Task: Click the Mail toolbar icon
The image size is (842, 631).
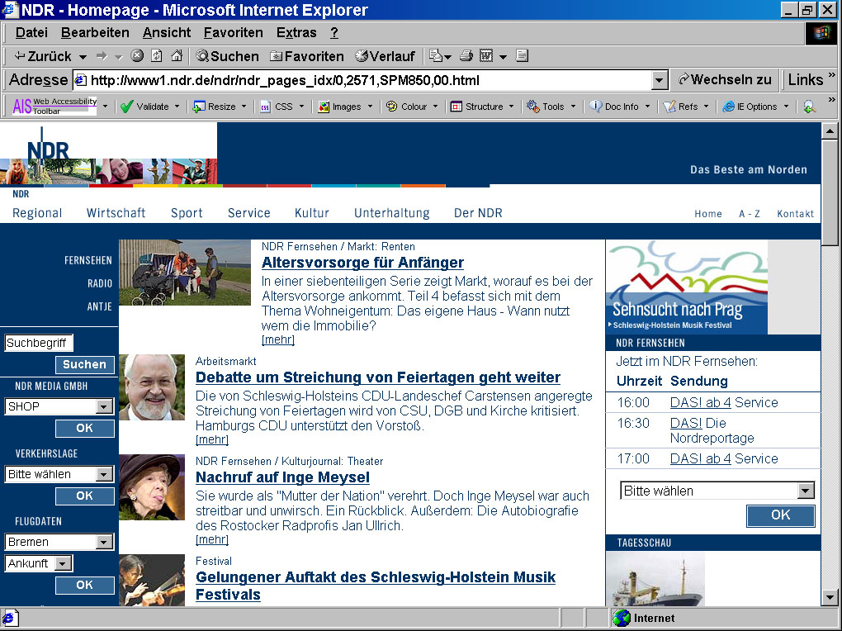Action: coord(436,56)
